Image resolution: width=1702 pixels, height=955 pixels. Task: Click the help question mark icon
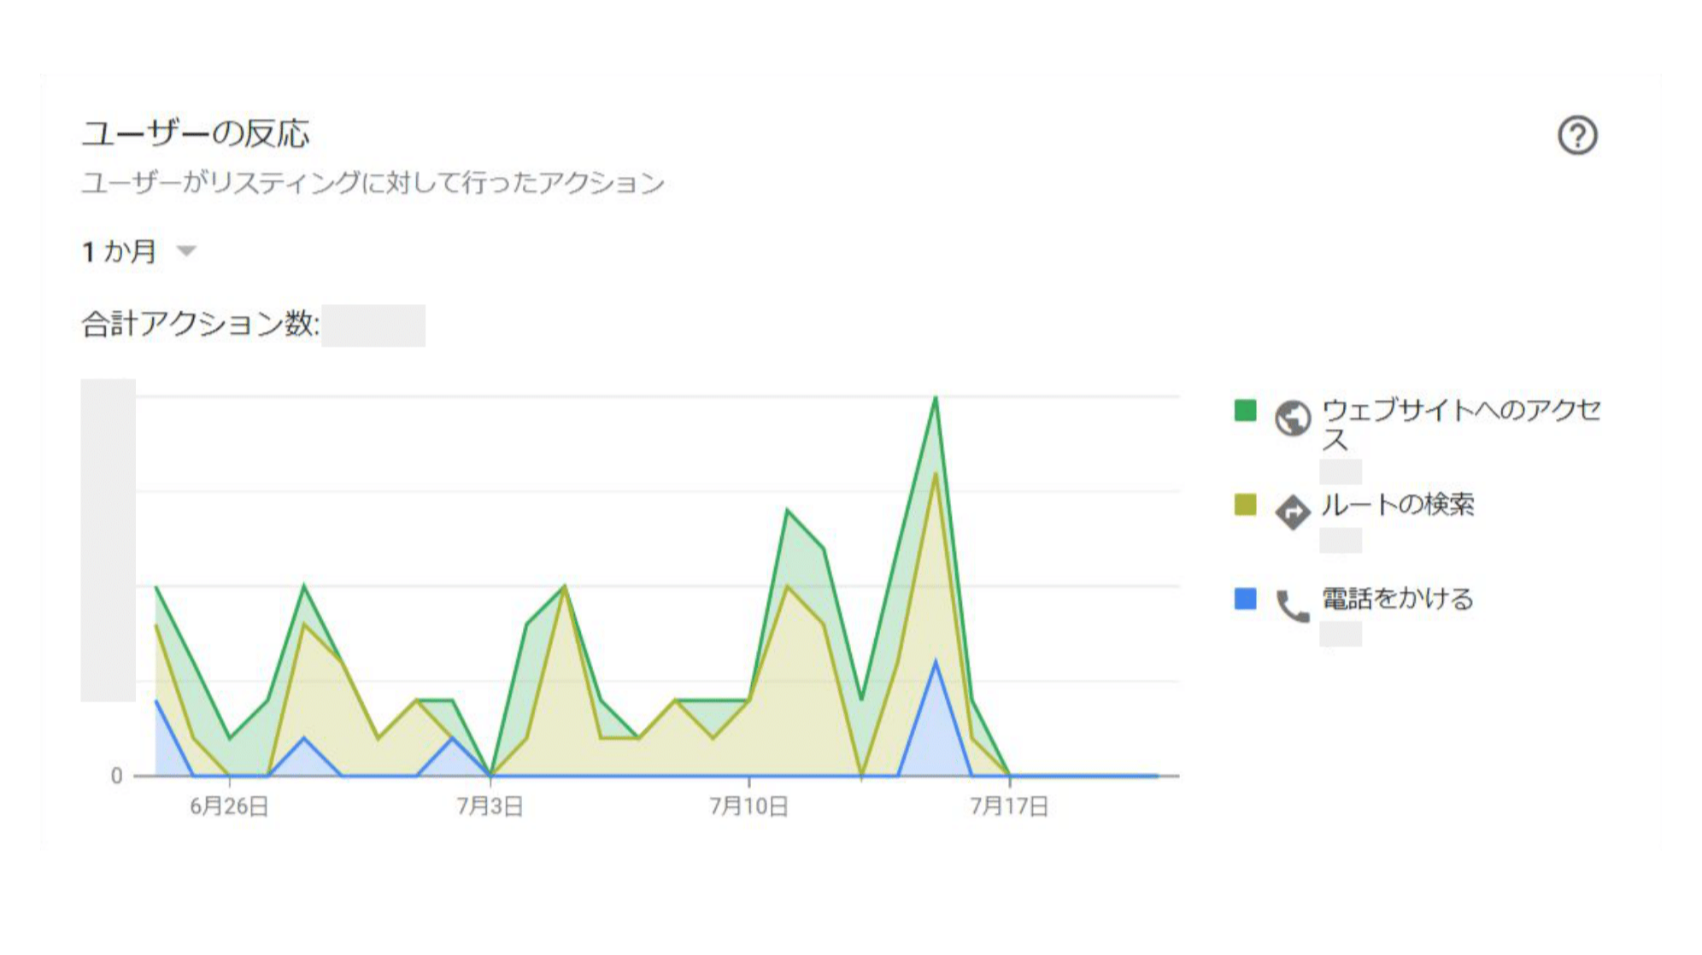1576,136
